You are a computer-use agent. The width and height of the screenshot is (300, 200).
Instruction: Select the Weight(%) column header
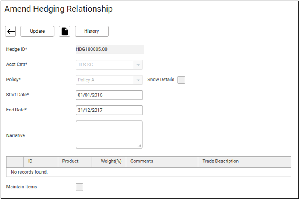(x=109, y=162)
